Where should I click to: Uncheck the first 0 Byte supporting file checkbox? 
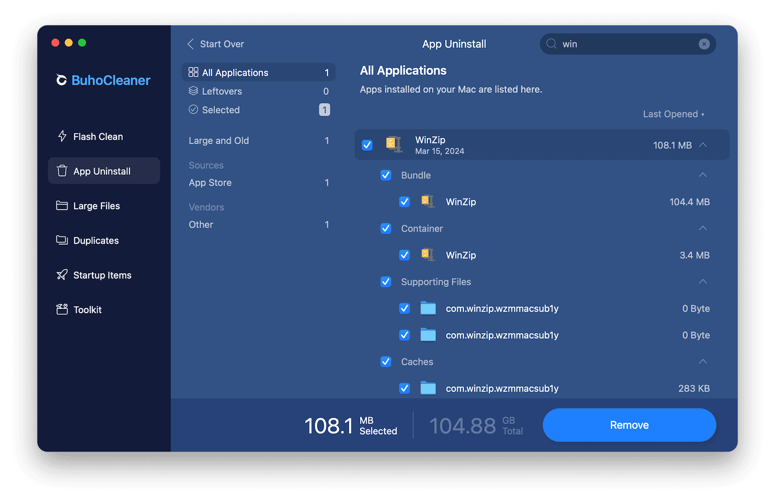404,308
